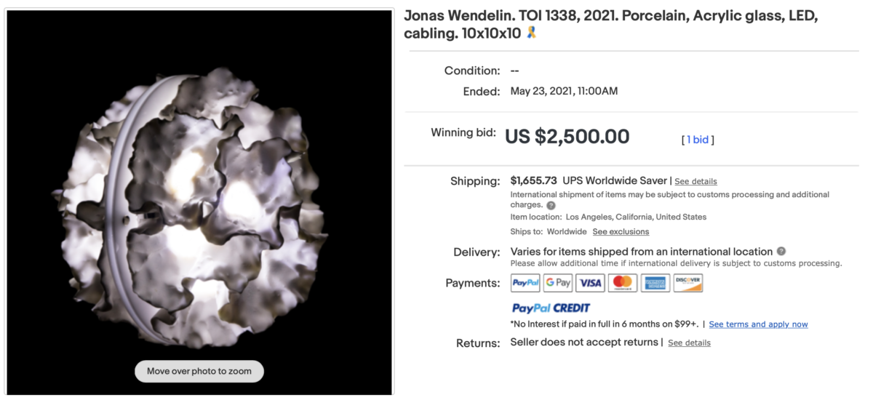Click the $1,655.73 shipping cost text
The width and height of the screenshot is (873, 400).
(x=533, y=180)
